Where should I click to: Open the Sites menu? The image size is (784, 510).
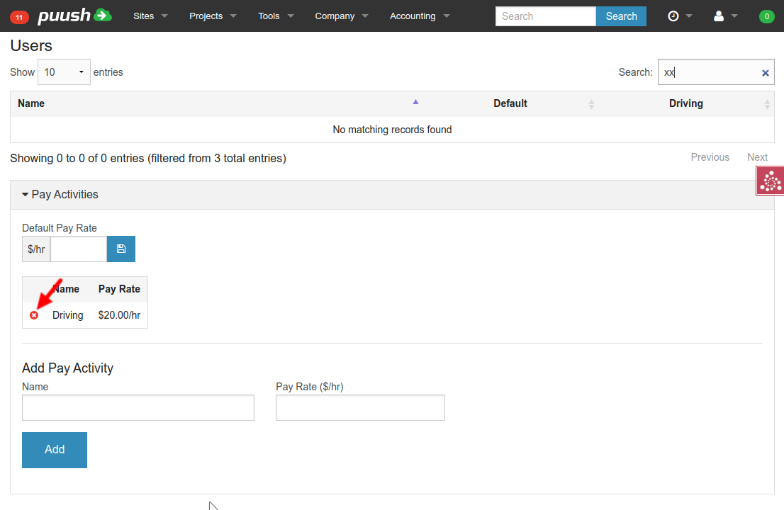(x=150, y=16)
